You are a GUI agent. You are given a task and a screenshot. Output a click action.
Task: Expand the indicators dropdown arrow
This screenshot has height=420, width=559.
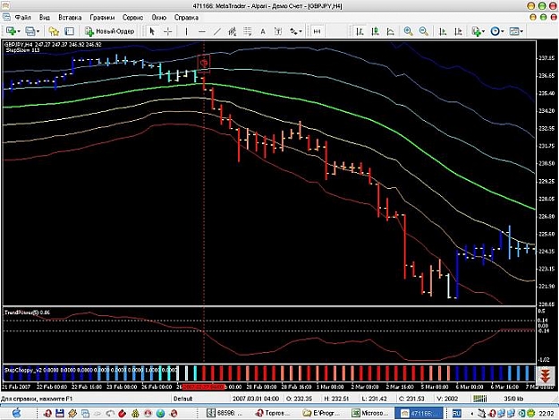click(x=483, y=31)
